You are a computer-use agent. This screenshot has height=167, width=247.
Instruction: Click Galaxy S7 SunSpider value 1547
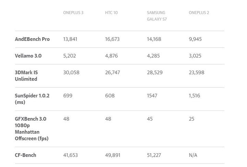click(x=152, y=96)
